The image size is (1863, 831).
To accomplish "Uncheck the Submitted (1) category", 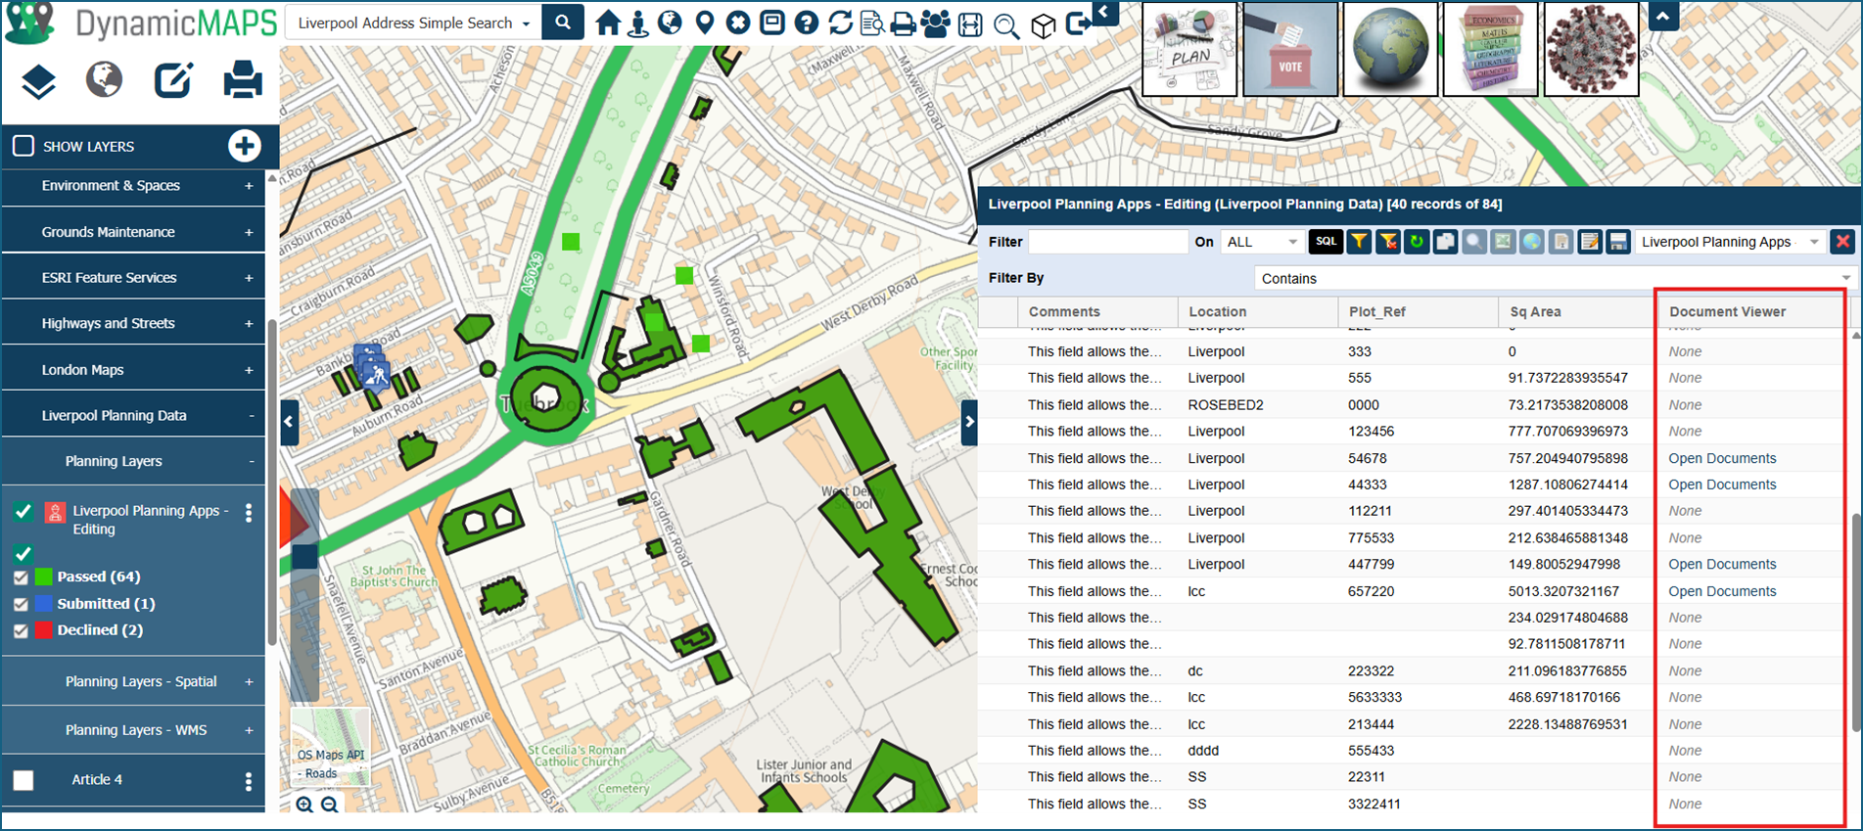I will coord(21,605).
